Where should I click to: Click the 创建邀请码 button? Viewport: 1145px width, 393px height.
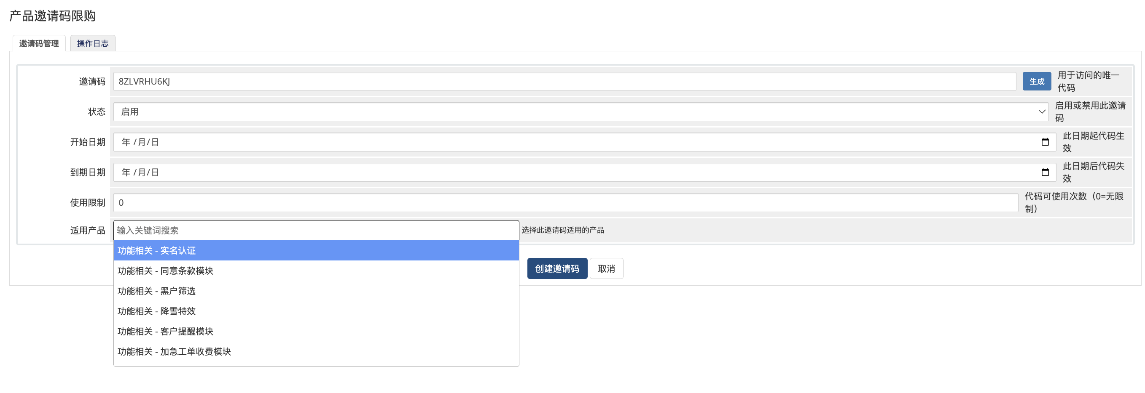coord(557,269)
